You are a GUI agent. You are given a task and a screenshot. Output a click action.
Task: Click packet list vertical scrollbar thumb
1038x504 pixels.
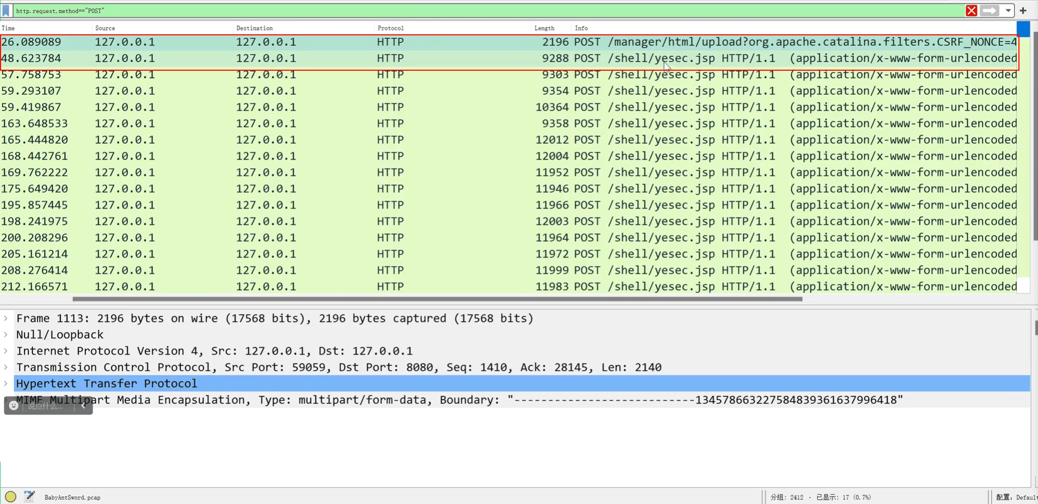pos(1035,136)
